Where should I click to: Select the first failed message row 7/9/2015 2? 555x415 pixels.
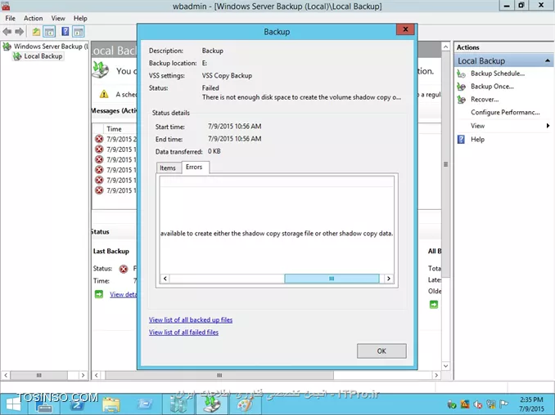(x=115, y=139)
